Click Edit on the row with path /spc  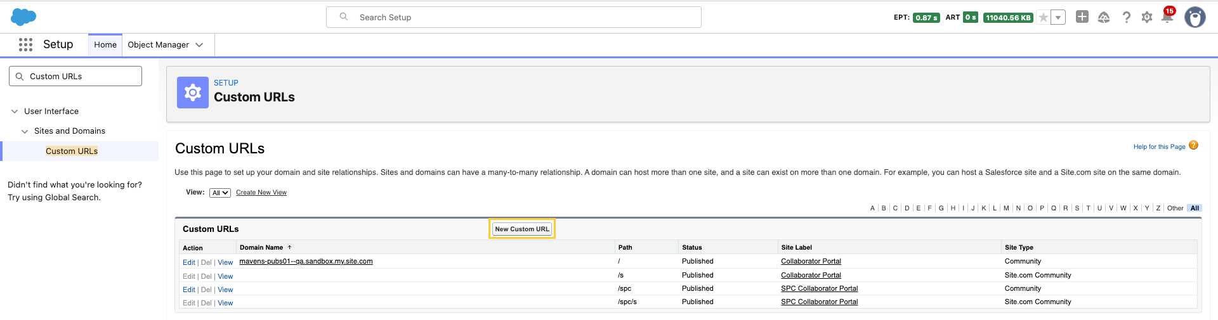(x=189, y=290)
